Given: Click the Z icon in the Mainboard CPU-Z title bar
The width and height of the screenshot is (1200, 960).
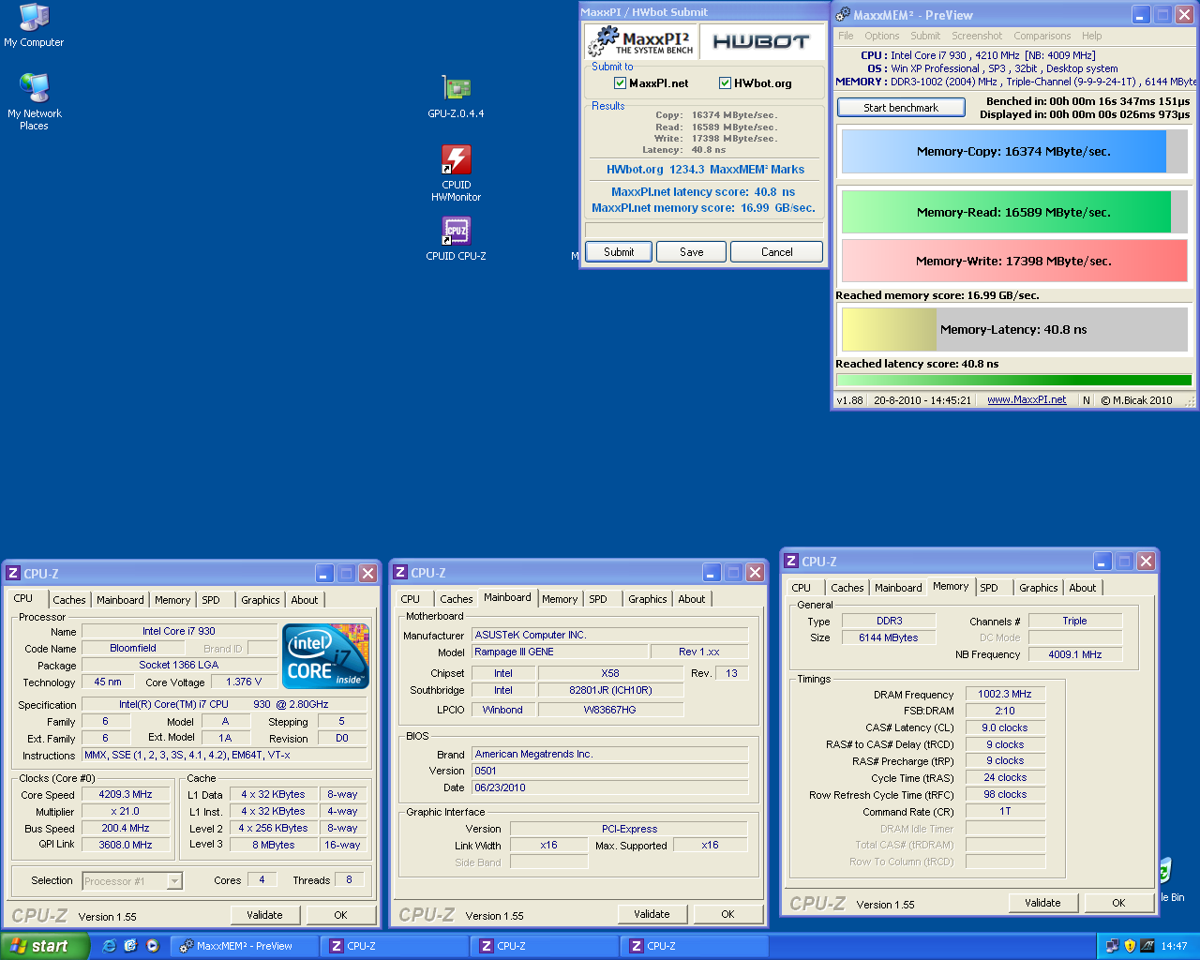Looking at the screenshot, I should 400,572.
